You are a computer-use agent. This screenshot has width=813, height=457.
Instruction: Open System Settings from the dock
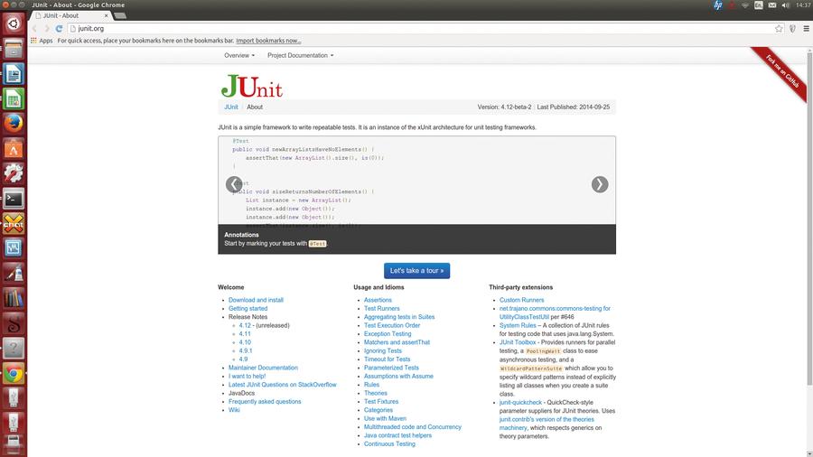[x=14, y=173]
